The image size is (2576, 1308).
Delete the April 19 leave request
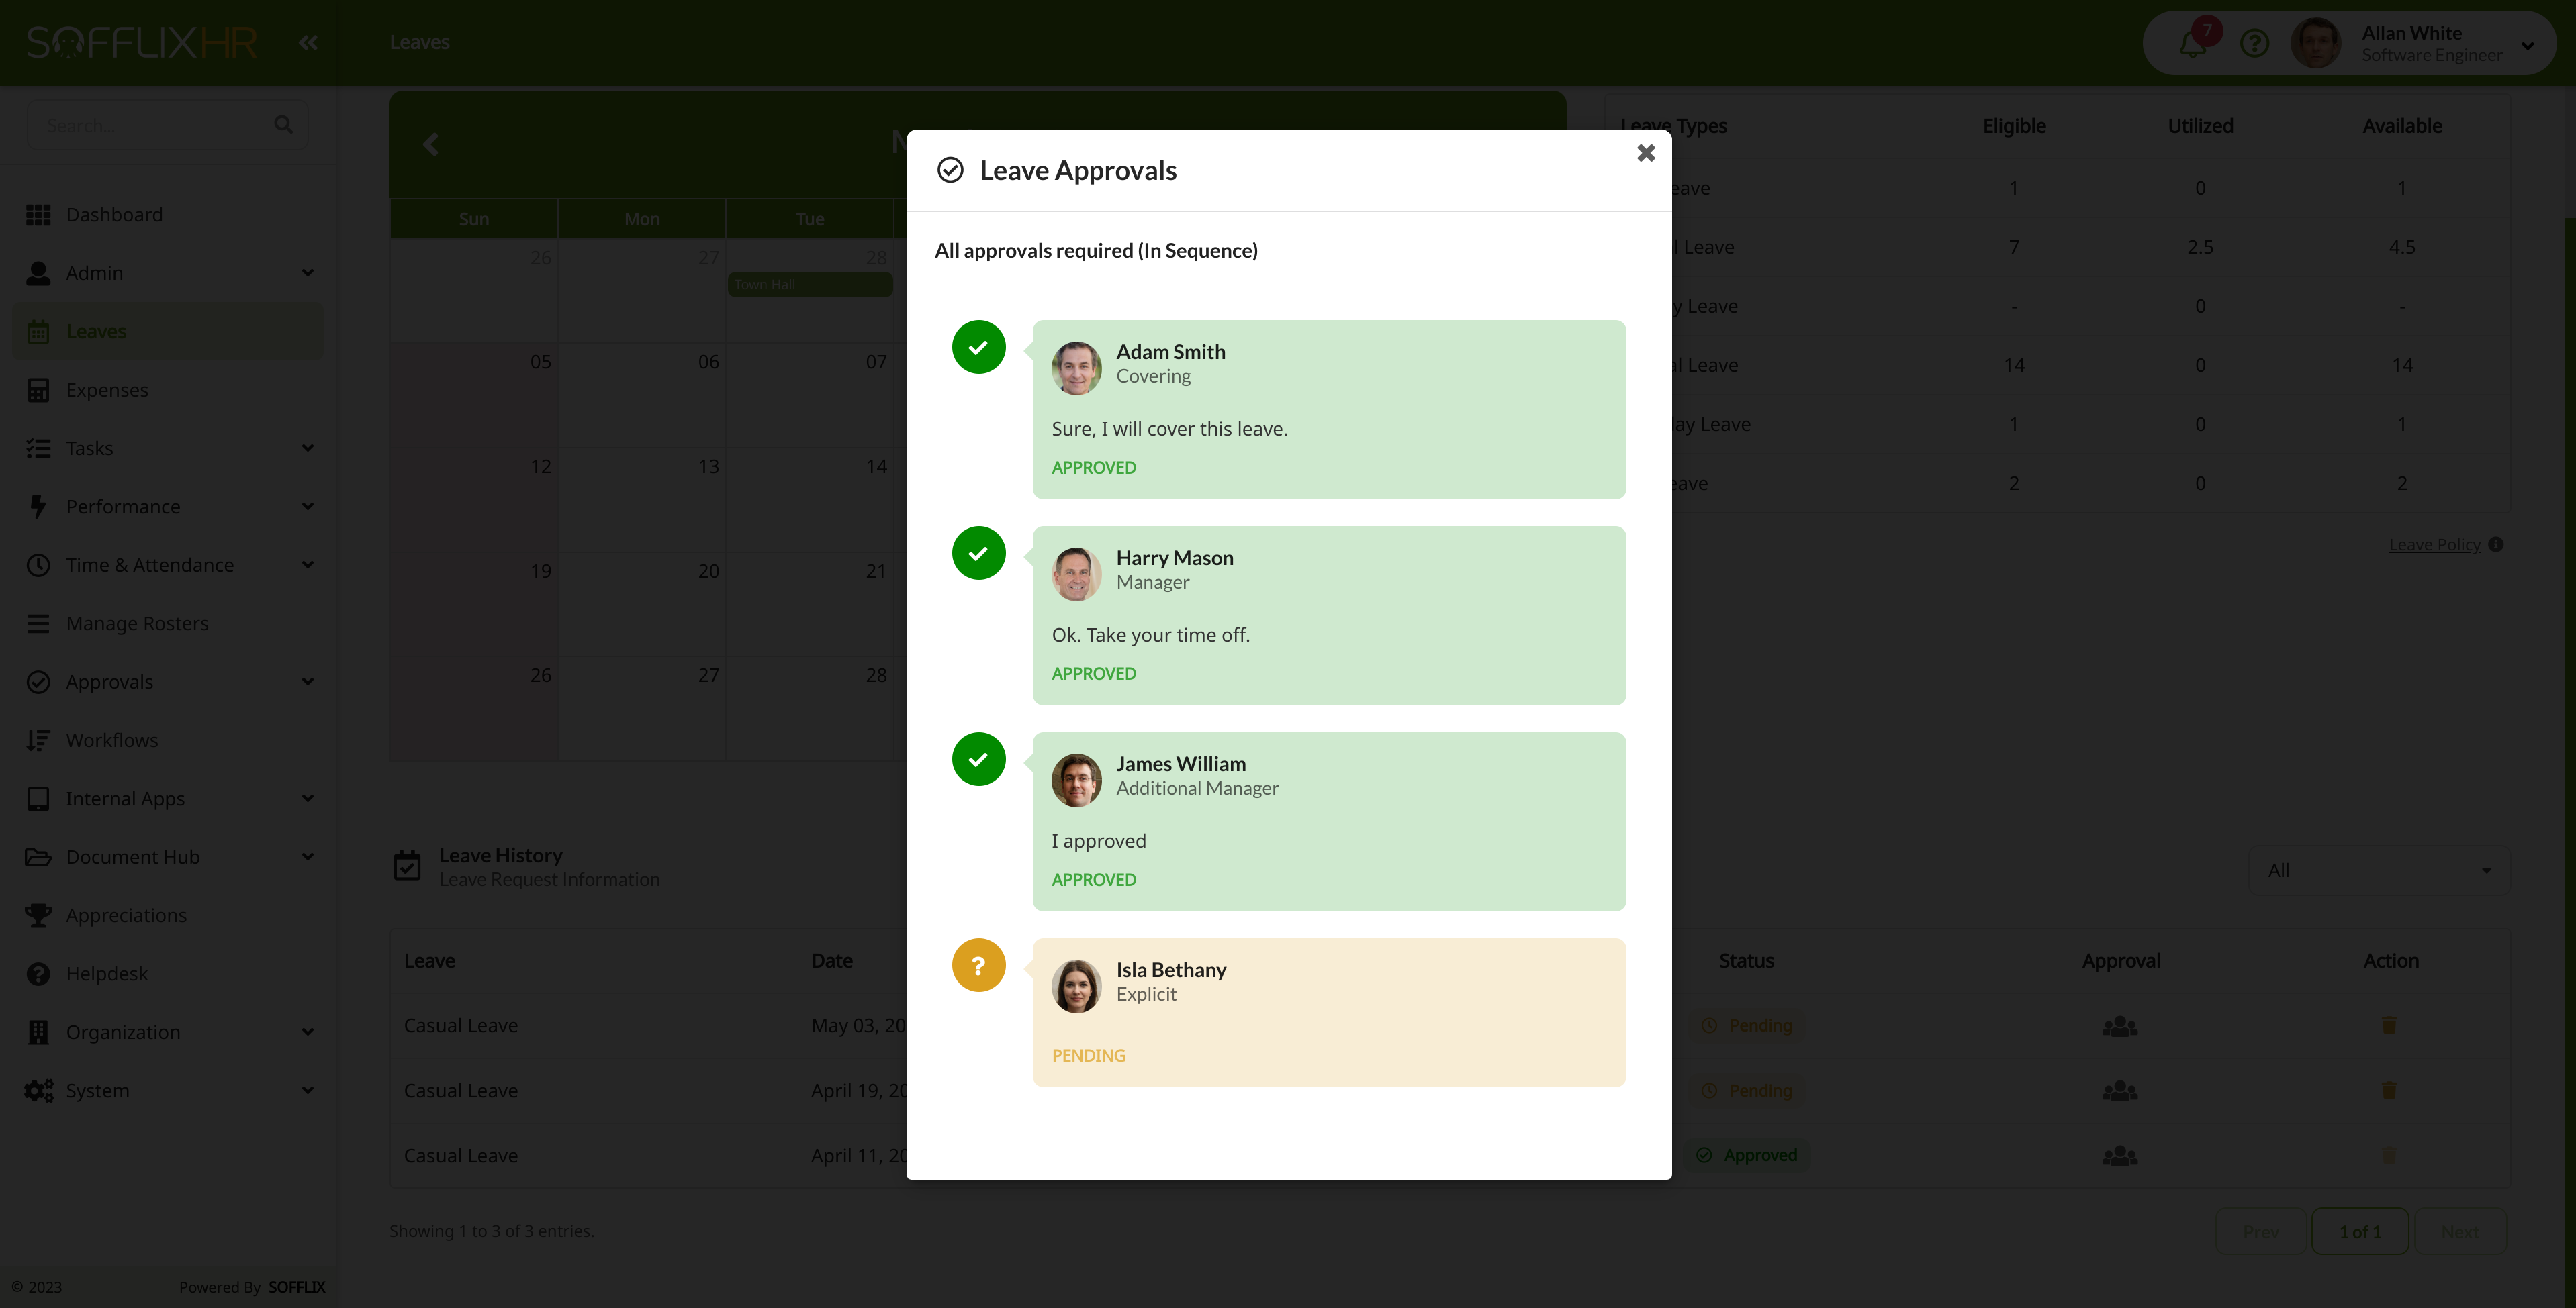tap(2389, 1090)
